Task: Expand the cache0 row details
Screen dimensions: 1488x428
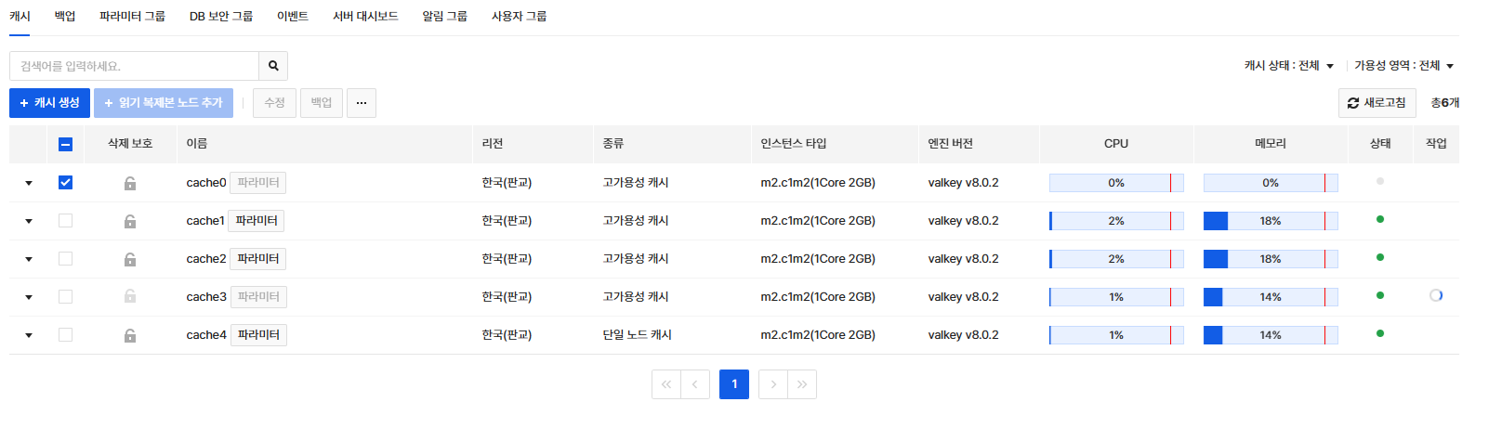Action: [29, 183]
